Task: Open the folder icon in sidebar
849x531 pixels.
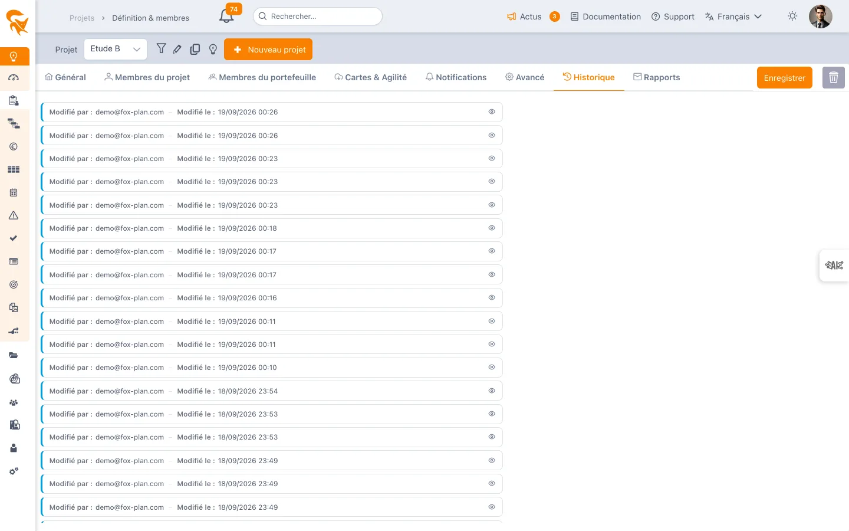Action: tap(14, 356)
